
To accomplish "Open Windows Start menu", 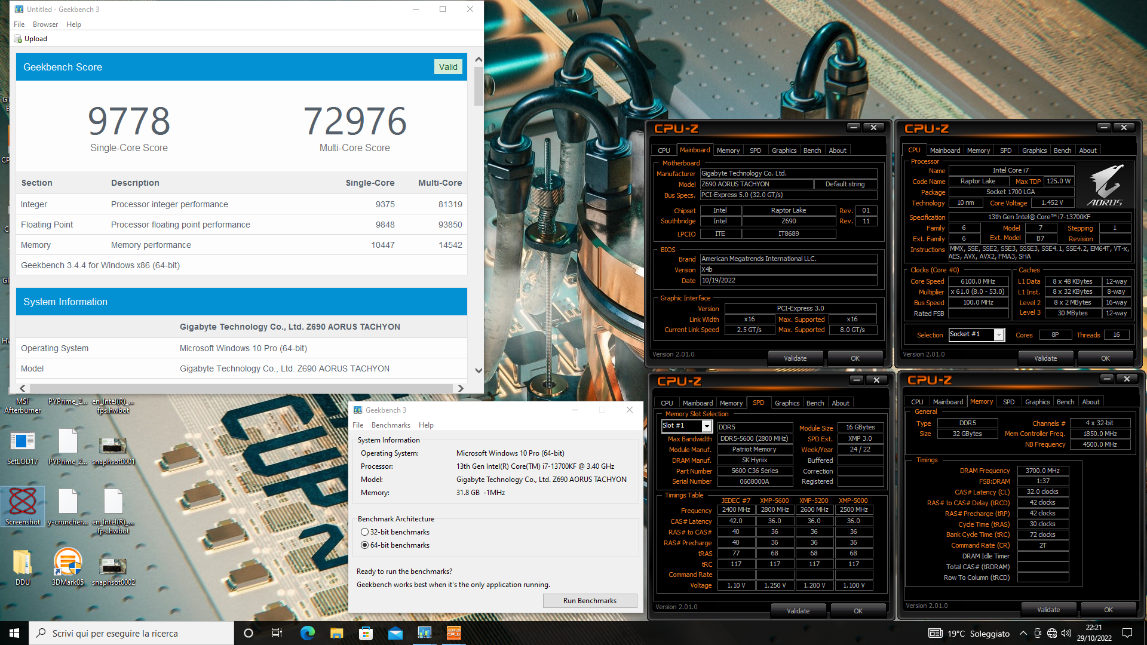I will 14,633.
